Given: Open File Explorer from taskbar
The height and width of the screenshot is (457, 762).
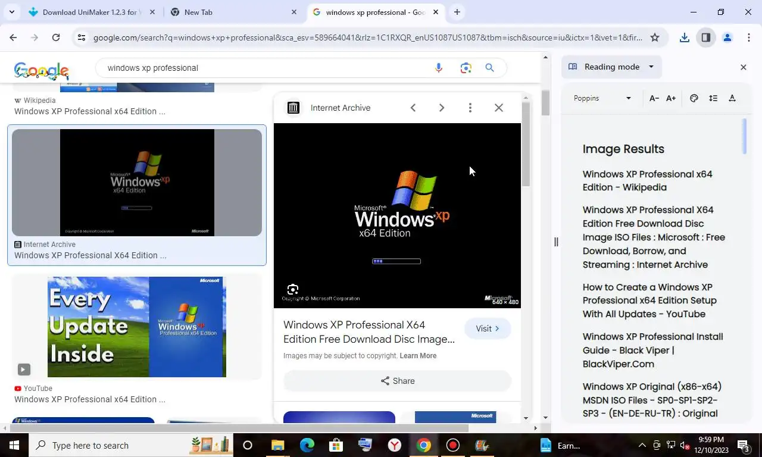Looking at the screenshot, I should [x=277, y=445].
